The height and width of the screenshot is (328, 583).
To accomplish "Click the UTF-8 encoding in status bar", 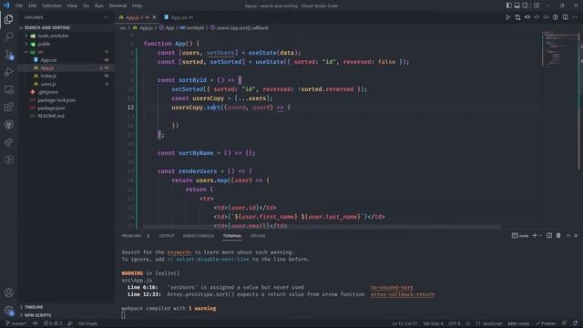I will point(455,323).
